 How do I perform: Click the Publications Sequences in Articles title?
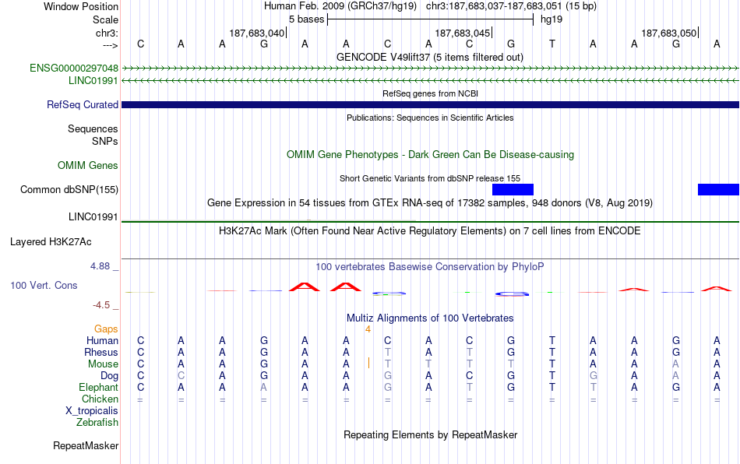(430, 118)
